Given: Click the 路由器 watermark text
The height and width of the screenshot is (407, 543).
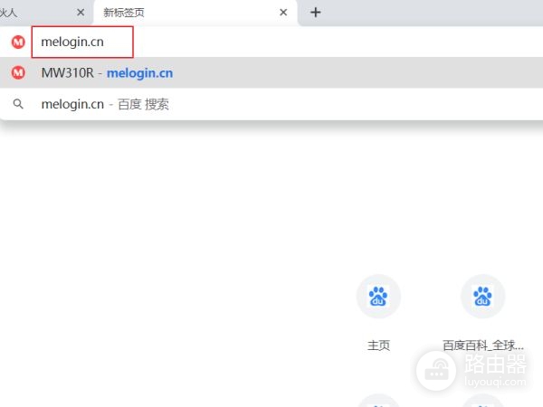Looking at the screenshot, I should pyautogui.click(x=495, y=363).
